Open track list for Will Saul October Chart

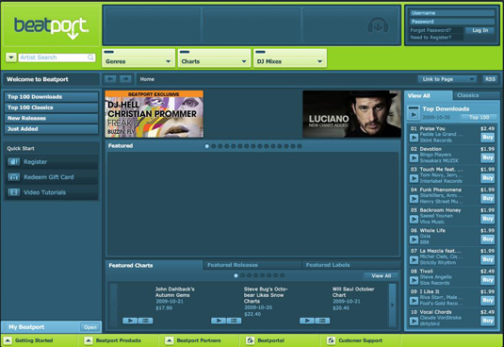322,321
